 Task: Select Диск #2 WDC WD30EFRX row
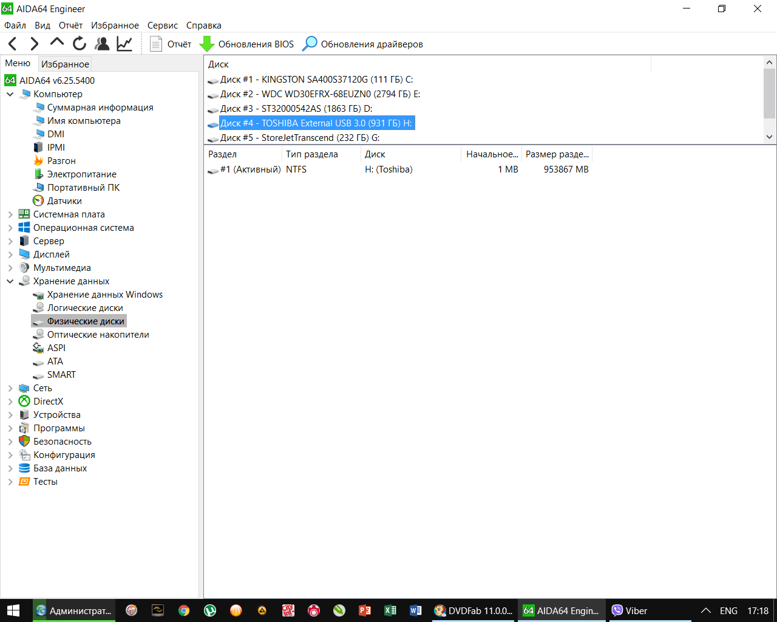tap(320, 94)
